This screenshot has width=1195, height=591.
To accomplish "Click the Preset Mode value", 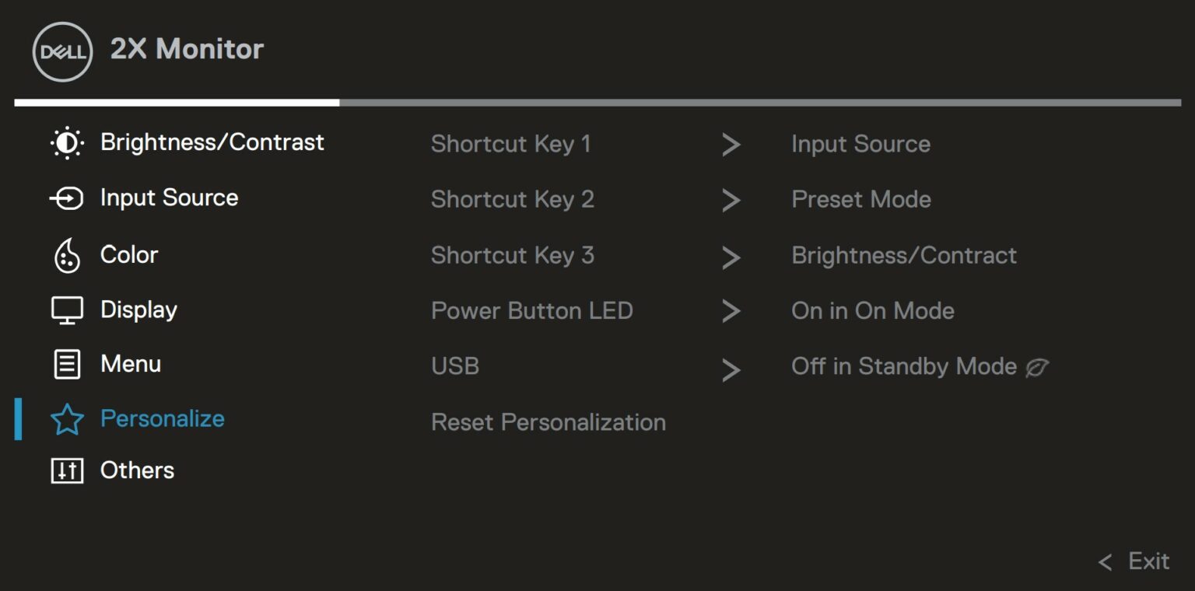I will pos(861,200).
